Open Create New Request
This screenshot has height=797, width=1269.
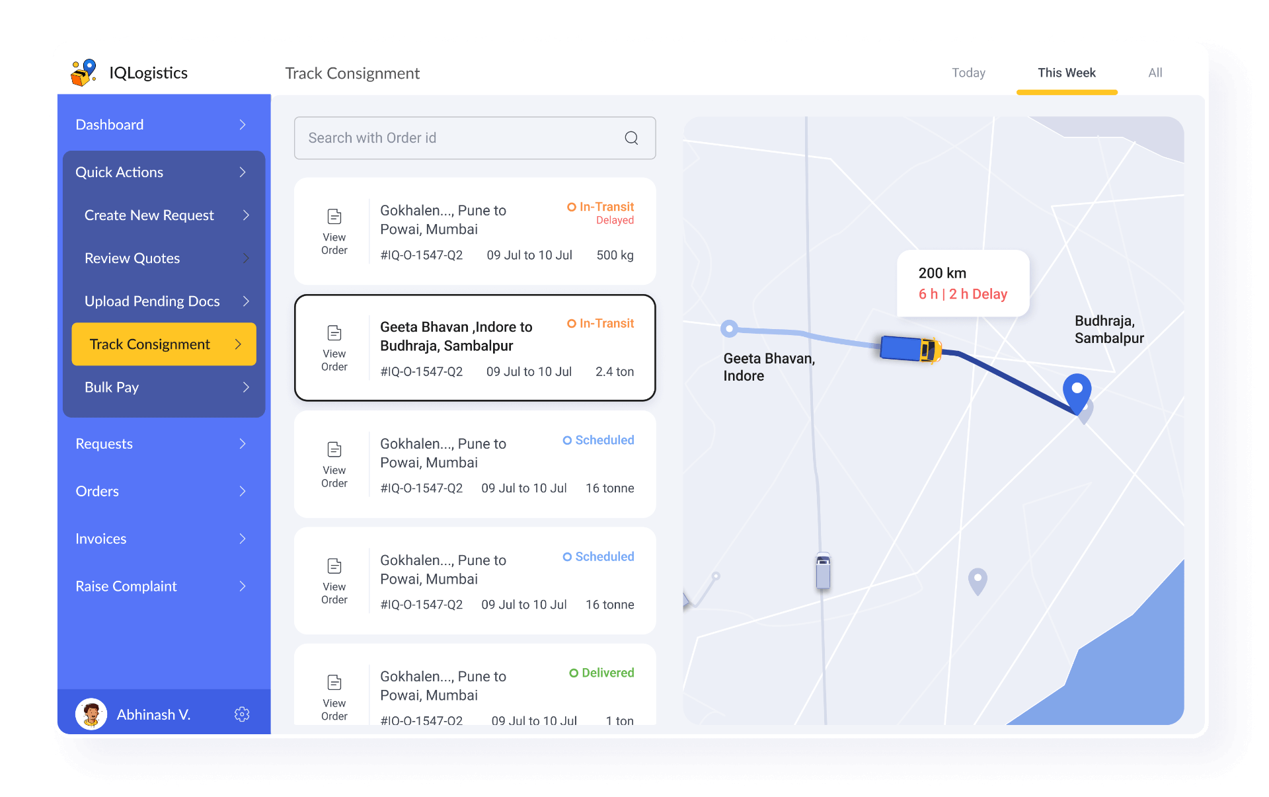coord(149,215)
